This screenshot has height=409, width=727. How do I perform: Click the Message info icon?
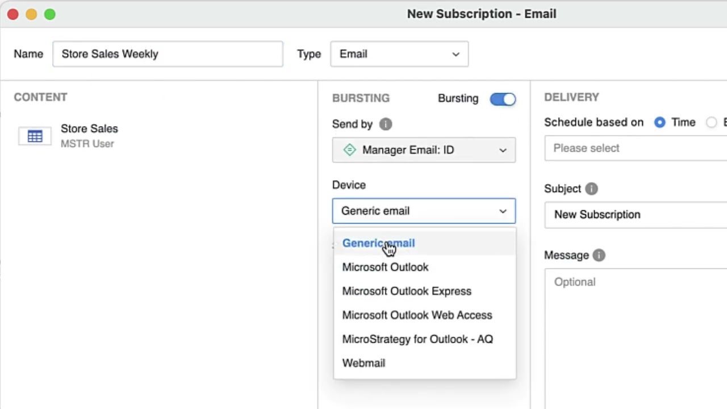[x=599, y=255]
